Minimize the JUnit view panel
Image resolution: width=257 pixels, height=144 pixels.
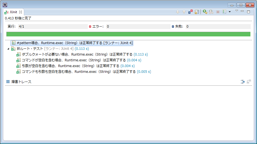click(242, 11)
